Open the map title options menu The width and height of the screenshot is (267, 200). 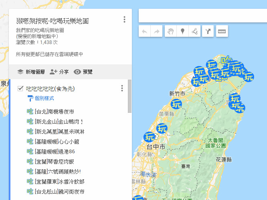pyautogui.click(x=124, y=20)
